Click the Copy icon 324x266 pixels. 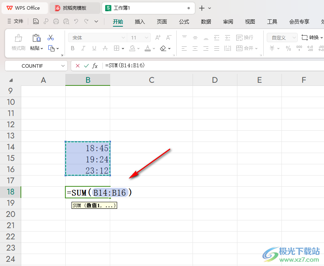[51, 48]
